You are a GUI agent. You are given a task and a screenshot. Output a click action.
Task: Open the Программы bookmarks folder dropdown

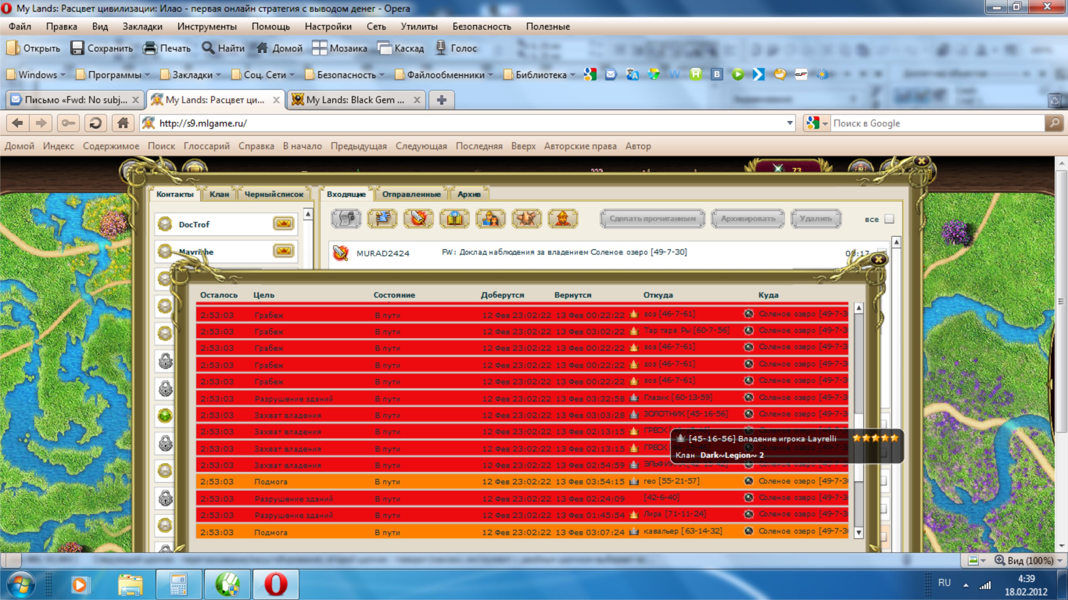113,74
